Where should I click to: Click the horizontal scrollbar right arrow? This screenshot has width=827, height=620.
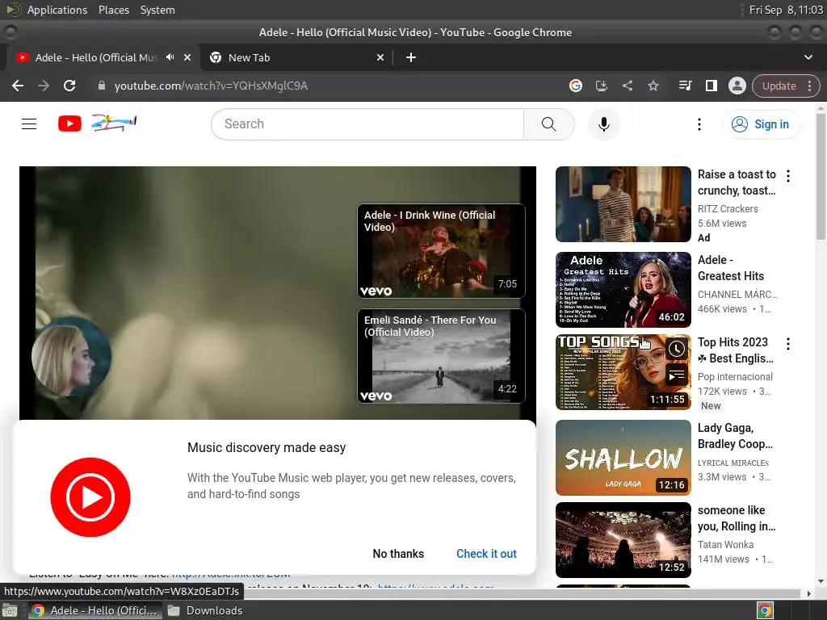click(x=809, y=593)
